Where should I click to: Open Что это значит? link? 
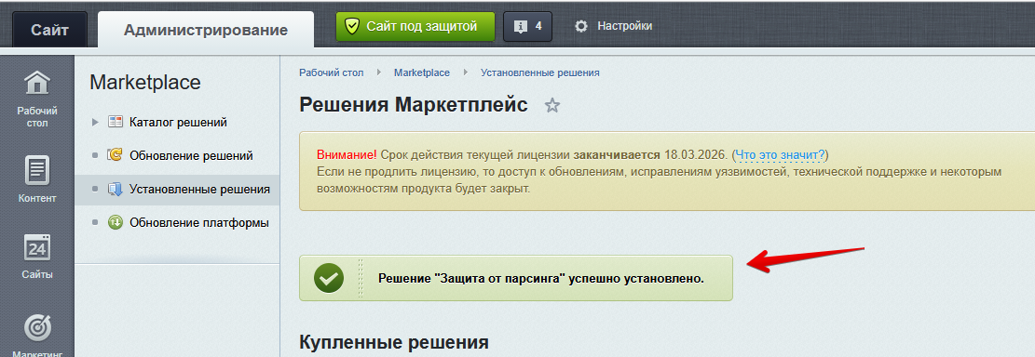(x=781, y=154)
